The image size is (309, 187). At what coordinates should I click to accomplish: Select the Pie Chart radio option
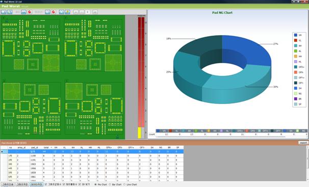point(95,184)
